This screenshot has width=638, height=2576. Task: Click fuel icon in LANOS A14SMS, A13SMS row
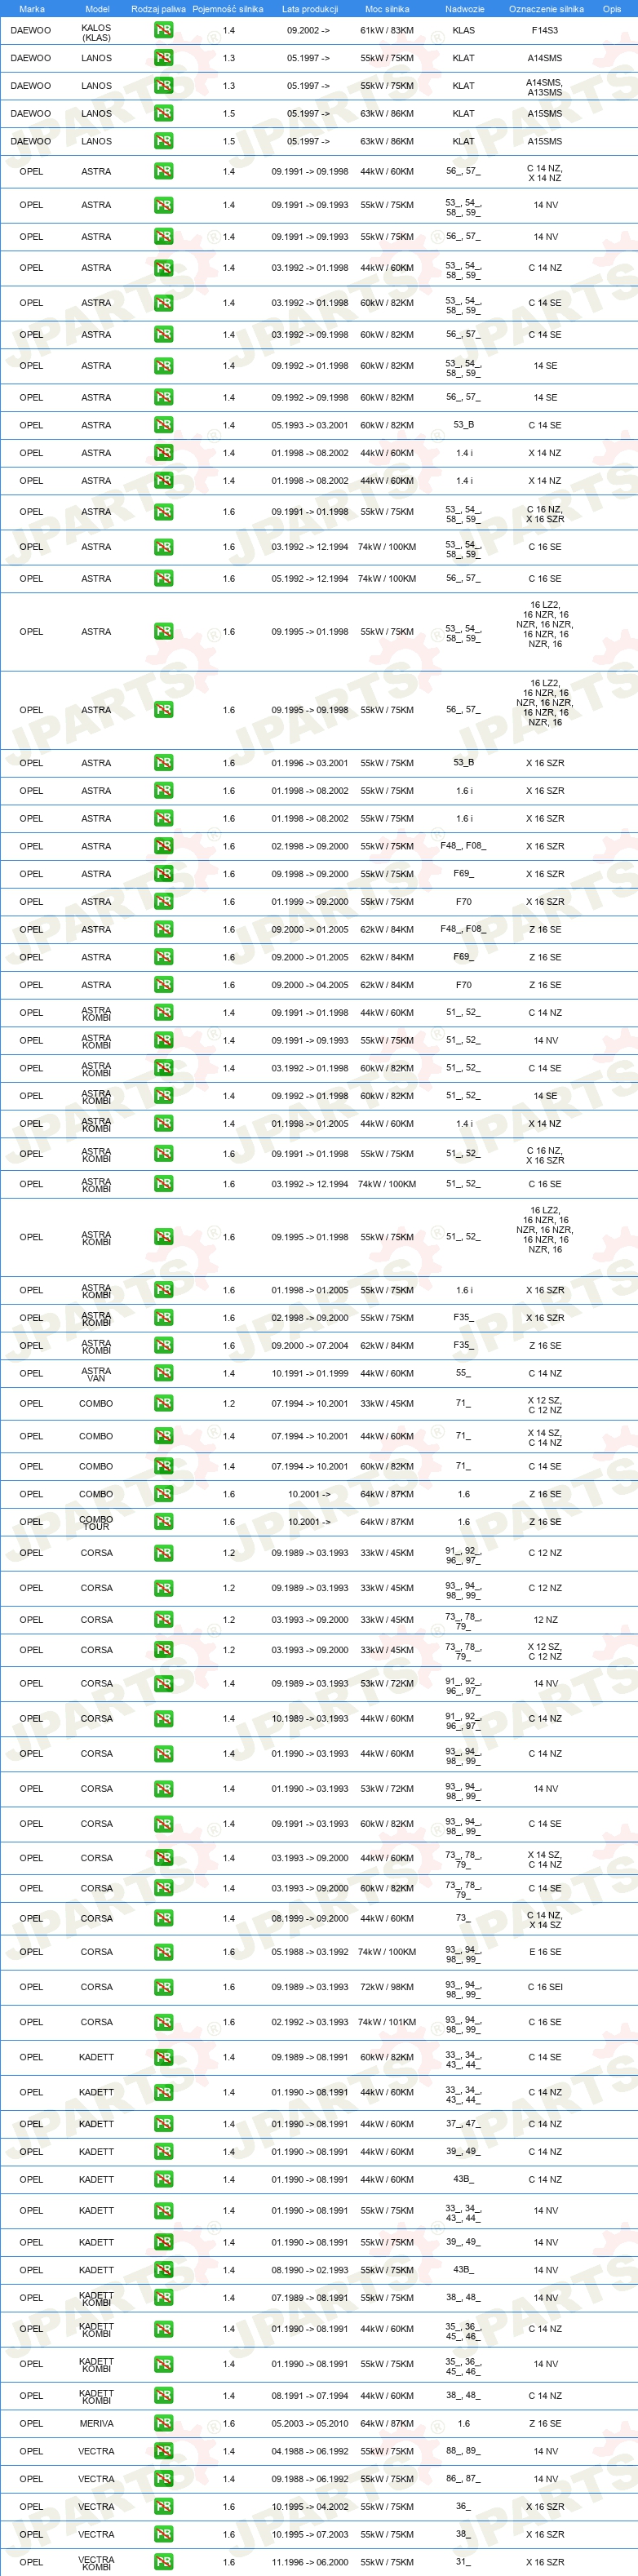(163, 86)
